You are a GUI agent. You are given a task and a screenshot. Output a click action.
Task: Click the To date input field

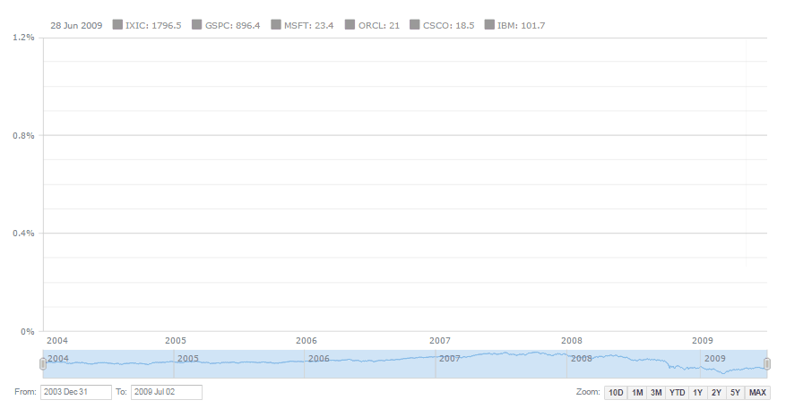pyautogui.click(x=167, y=393)
